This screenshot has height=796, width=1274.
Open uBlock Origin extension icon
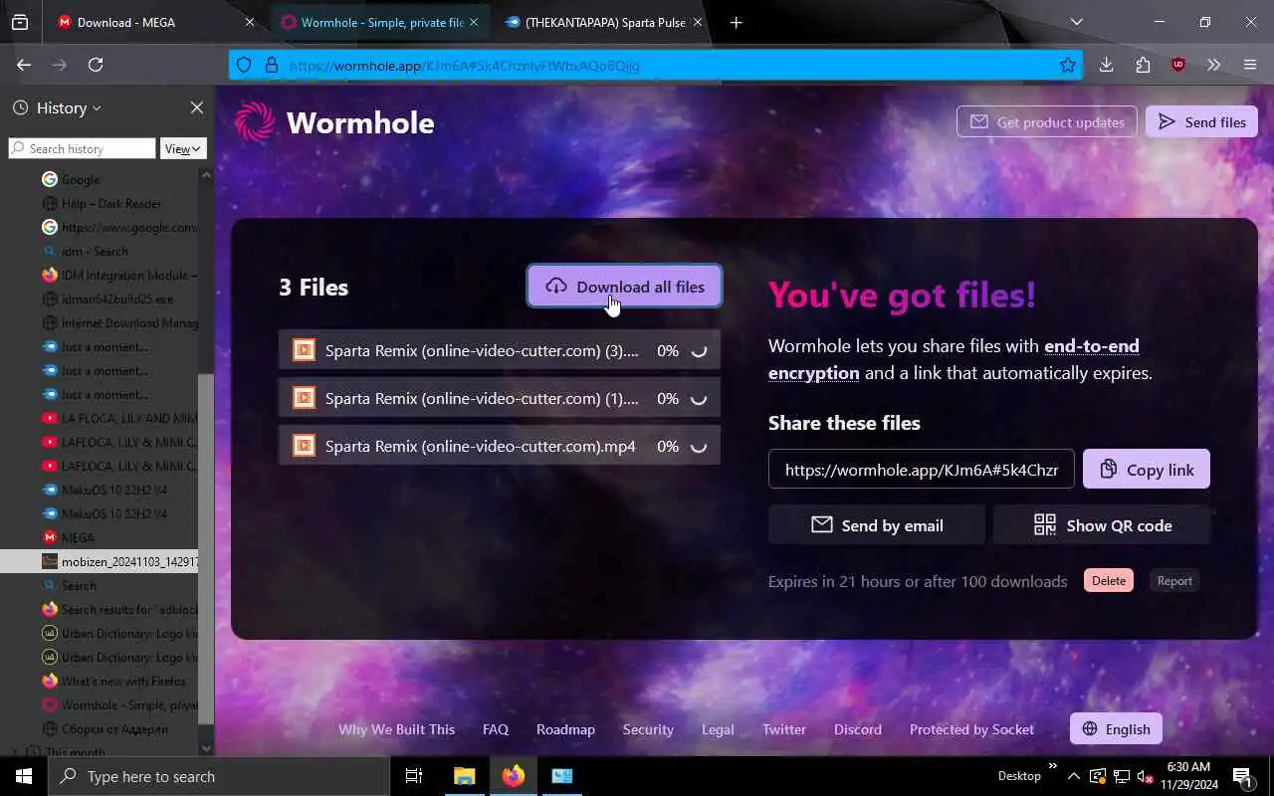pyautogui.click(x=1178, y=65)
